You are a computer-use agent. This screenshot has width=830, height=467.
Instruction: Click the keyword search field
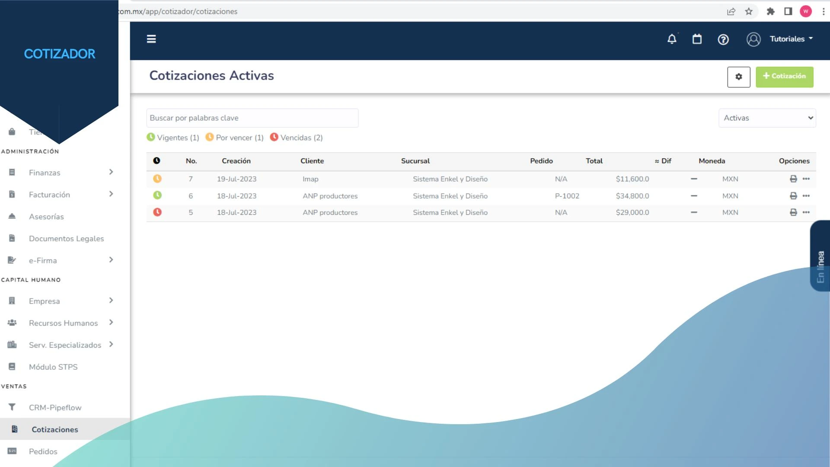pos(252,118)
